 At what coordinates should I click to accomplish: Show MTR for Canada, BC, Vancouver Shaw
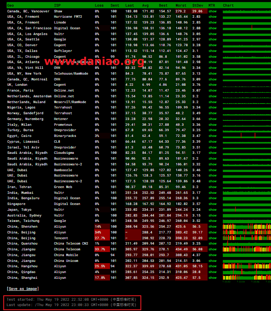pos(213,11)
